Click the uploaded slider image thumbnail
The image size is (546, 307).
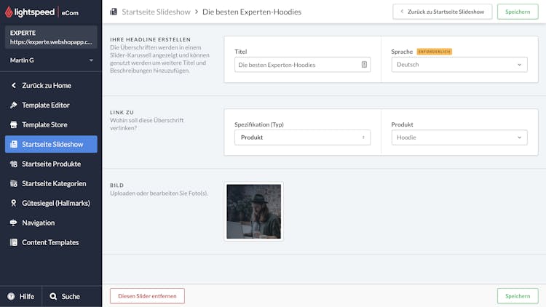[x=253, y=212]
